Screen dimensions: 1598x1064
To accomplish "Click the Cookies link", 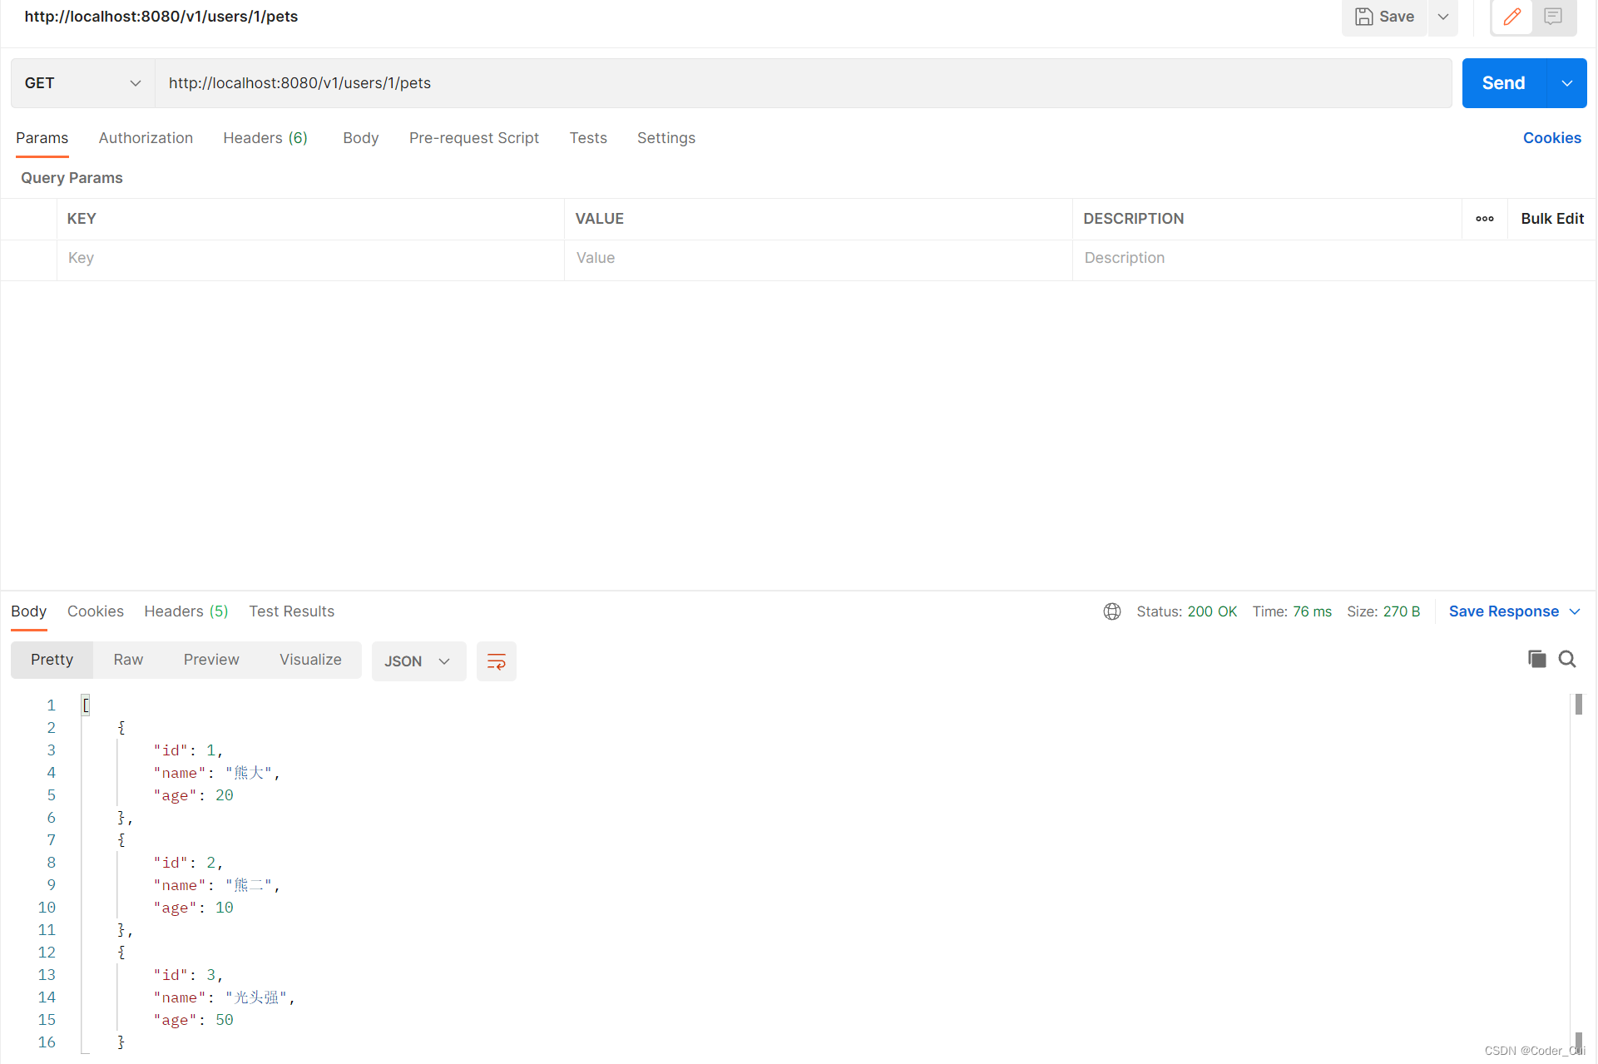I will coord(1551,138).
